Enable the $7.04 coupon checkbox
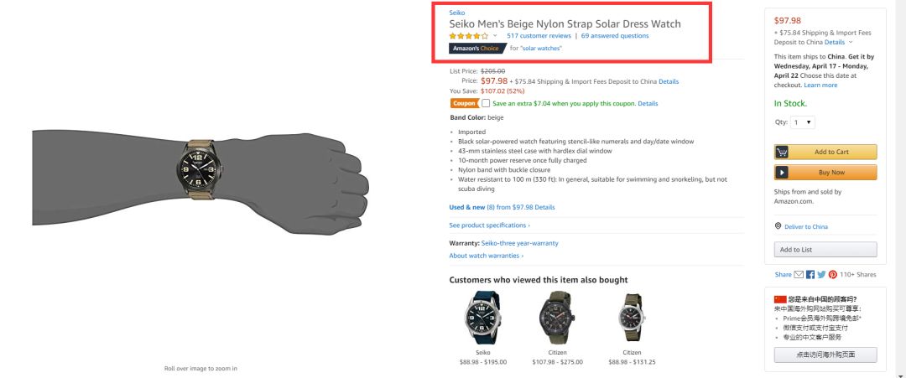 pyautogui.click(x=486, y=103)
